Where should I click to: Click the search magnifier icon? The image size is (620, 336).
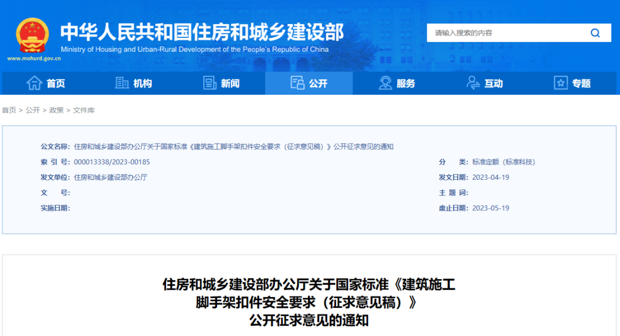point(595,33)
